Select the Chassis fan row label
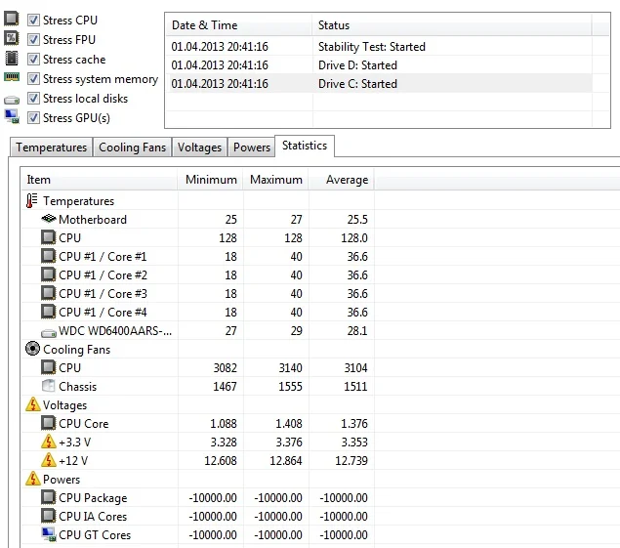The height and width of the screenshot is (548, 620). click(77, 387)
